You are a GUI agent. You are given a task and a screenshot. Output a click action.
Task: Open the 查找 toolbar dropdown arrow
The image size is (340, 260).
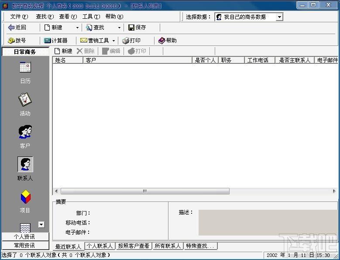[119, 28]
